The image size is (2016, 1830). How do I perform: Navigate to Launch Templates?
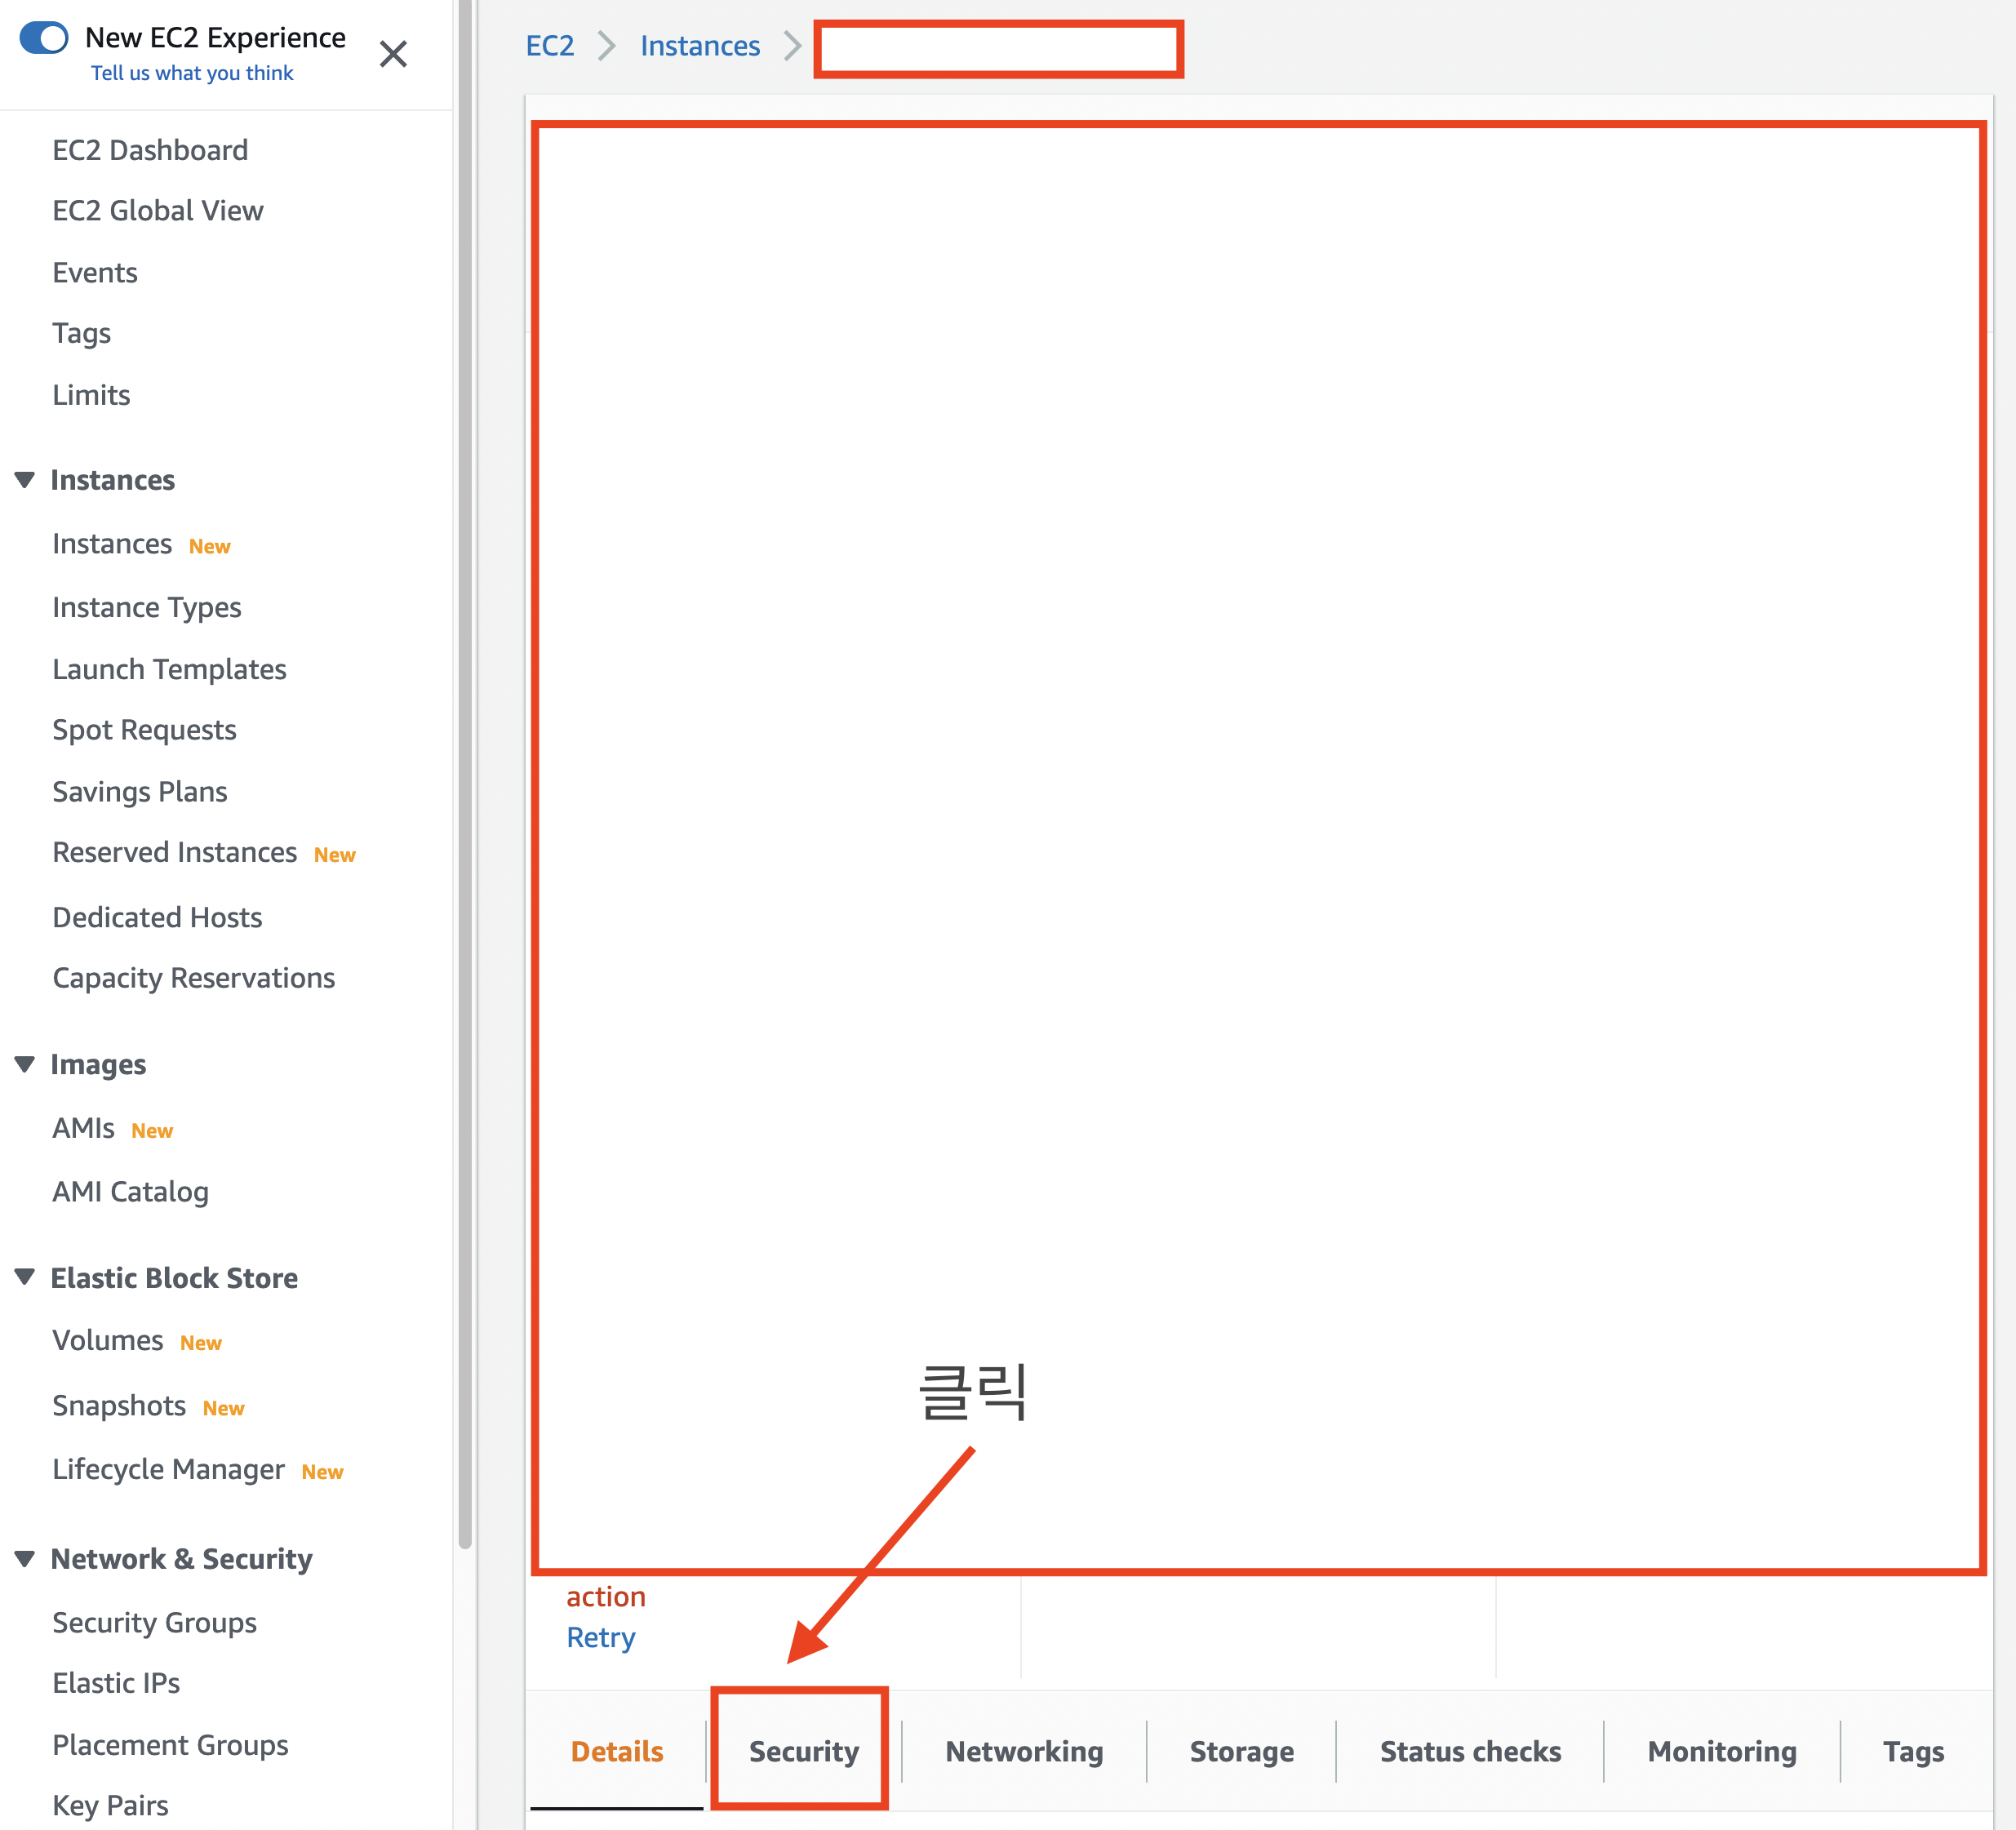[169, 669]
